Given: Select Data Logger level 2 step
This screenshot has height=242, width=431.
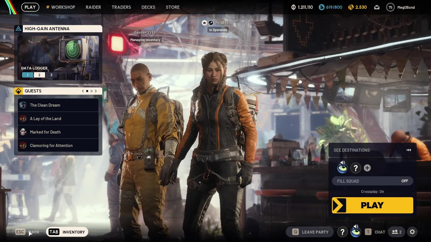Looking at the screenshot, I should point(39,75).
